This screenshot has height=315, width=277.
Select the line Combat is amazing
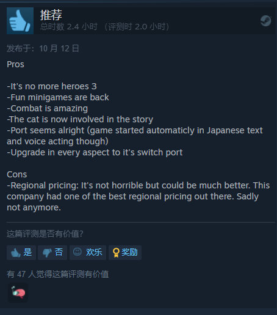click(48, 108)
